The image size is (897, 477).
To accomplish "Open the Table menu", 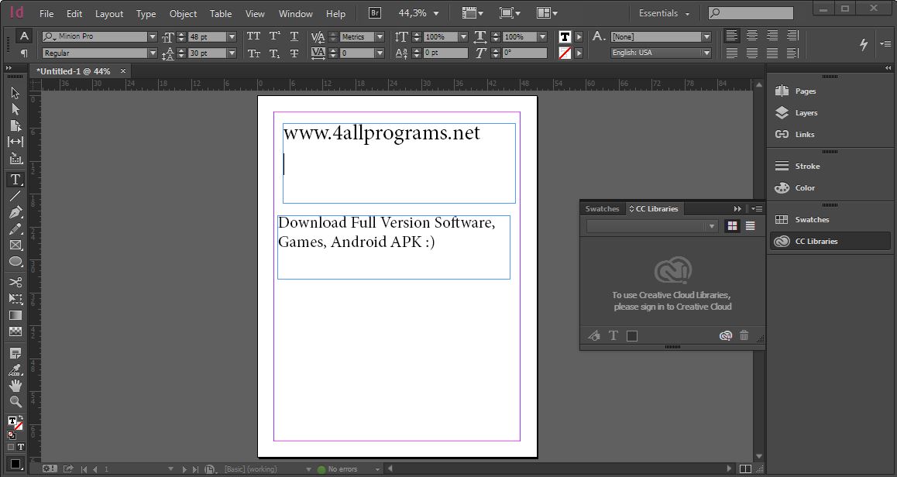I will pyautogui.click(x=221, y=14).
